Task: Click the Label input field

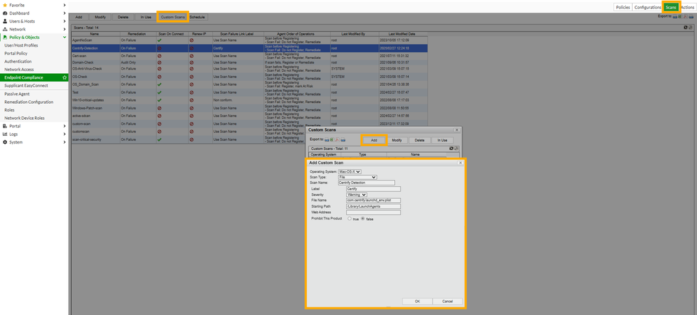Action: click(x=373, y=189)
